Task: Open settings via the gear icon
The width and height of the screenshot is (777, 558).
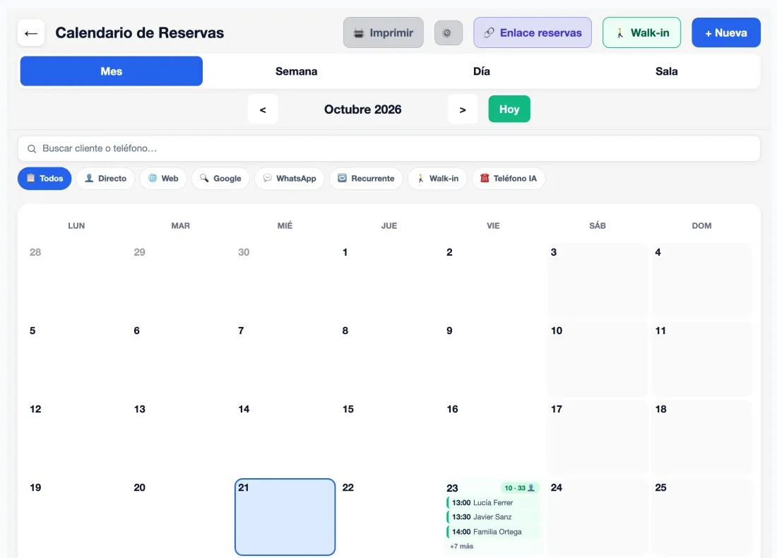Action: [448, 32]
